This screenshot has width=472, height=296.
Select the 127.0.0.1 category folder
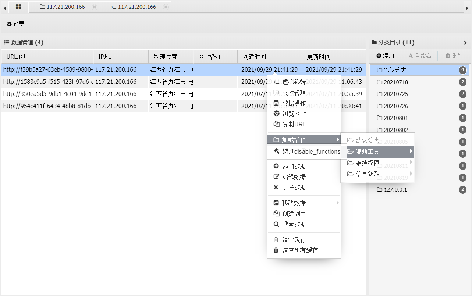click(x=395, y=190)
